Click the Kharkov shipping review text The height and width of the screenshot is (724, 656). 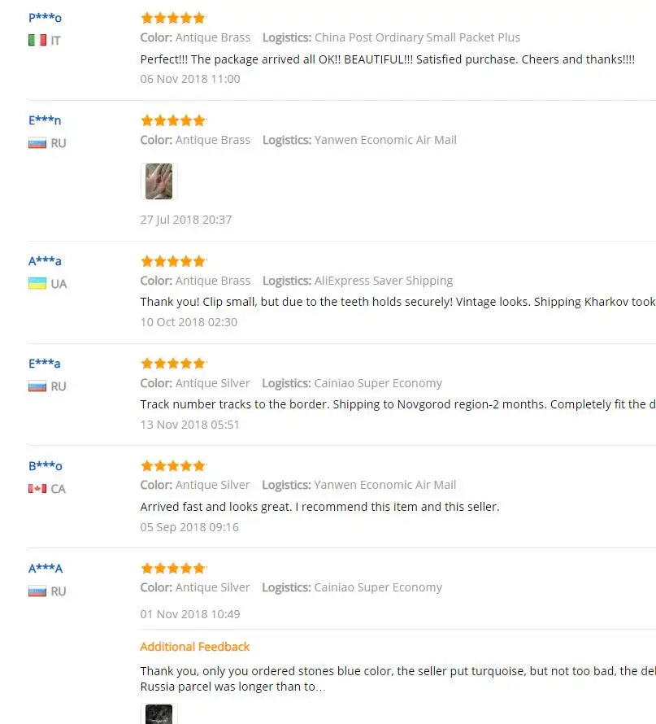pos(398,302)
